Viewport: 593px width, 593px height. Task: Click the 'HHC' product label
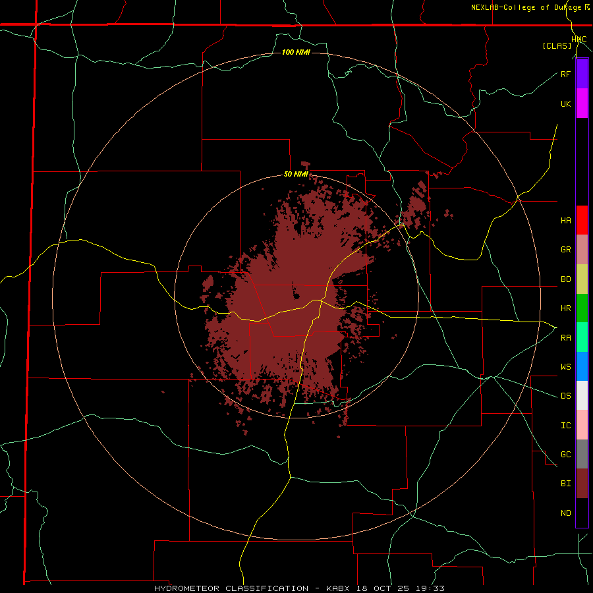pos(579,40)
